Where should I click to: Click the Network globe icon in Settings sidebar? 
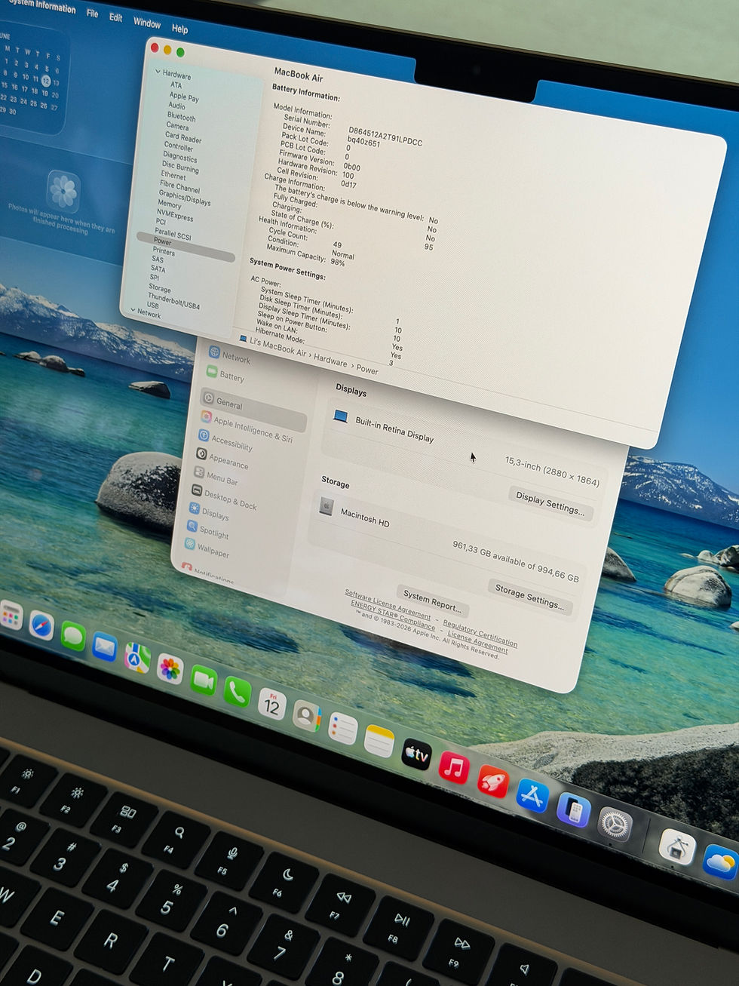coord(214,352)
